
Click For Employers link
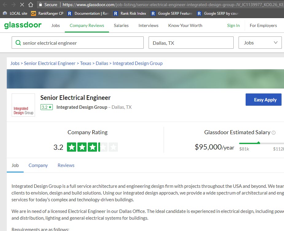point(263,25)
